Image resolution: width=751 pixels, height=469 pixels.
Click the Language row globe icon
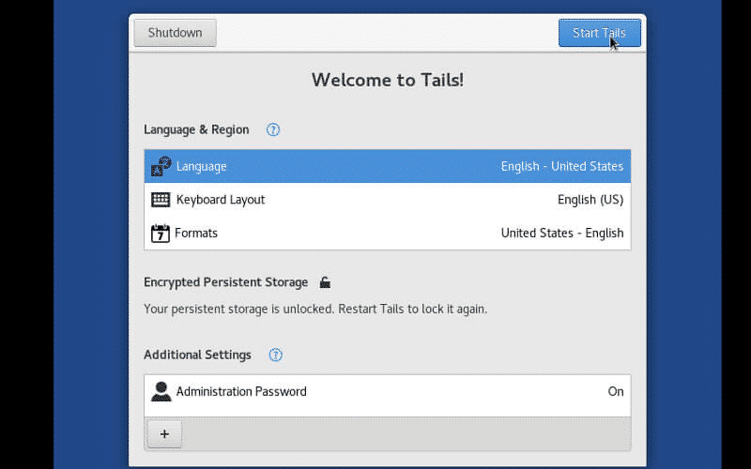click(x=161, y=166)
